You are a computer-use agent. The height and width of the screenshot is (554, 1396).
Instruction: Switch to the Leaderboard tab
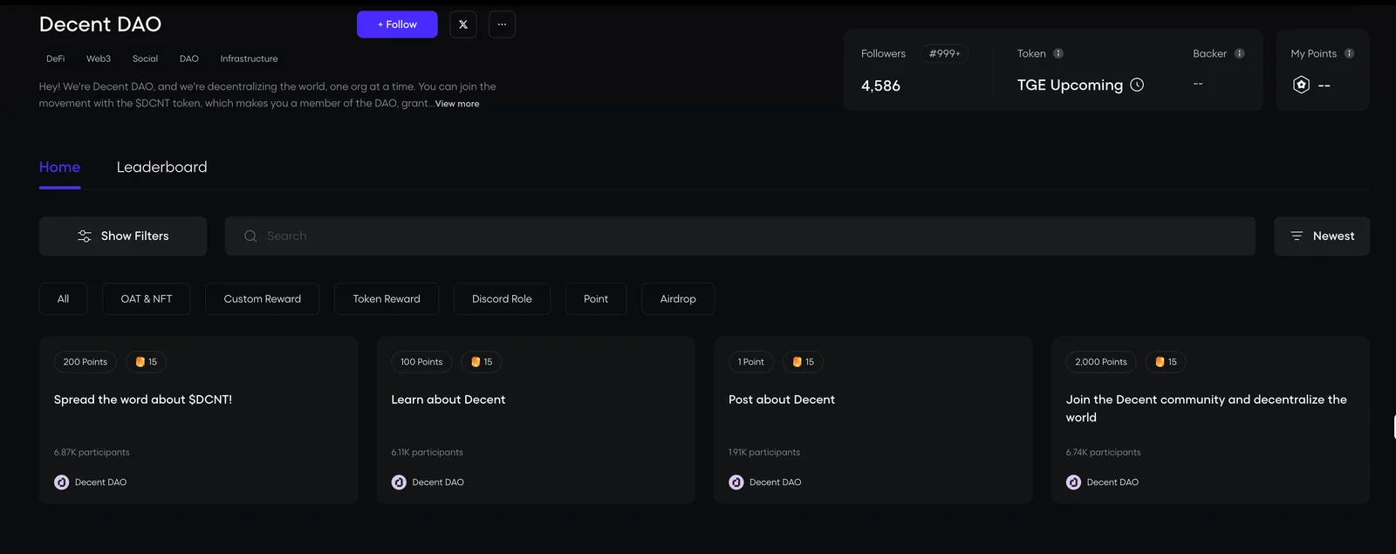(162, 167)
